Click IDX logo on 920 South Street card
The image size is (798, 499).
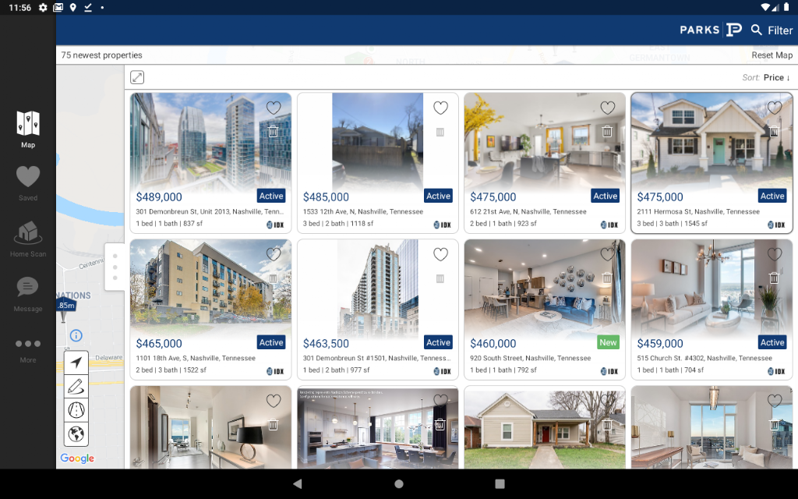[609, 371]
